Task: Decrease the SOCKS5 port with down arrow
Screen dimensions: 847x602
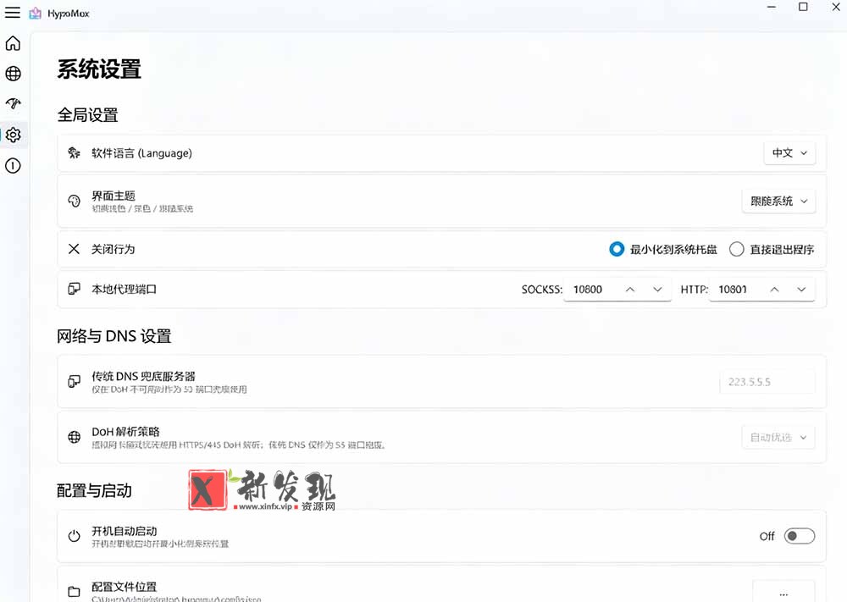Action: click(657, 290)
